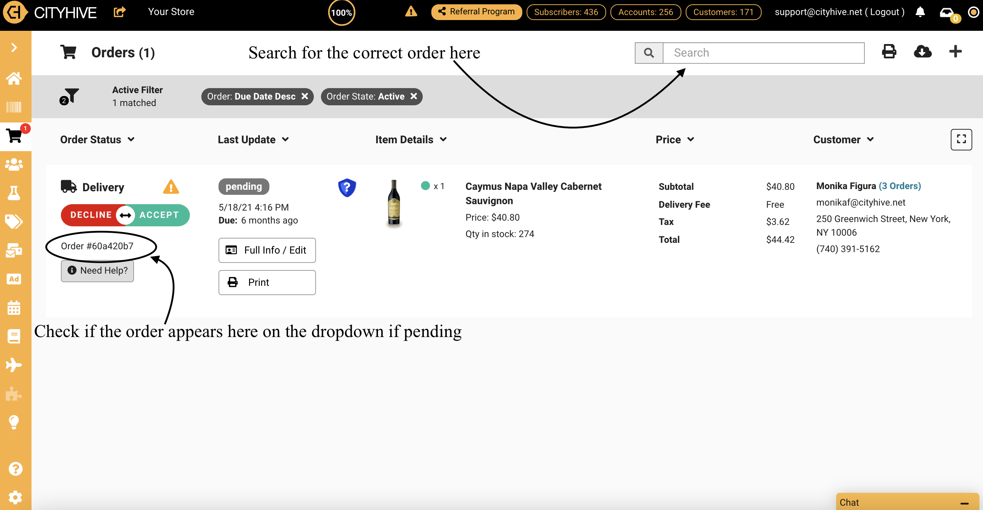Open the calendar section
The height and width of the screenshot is (510, 983).
14,307
